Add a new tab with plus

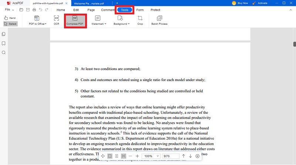[x=117, y=3]
